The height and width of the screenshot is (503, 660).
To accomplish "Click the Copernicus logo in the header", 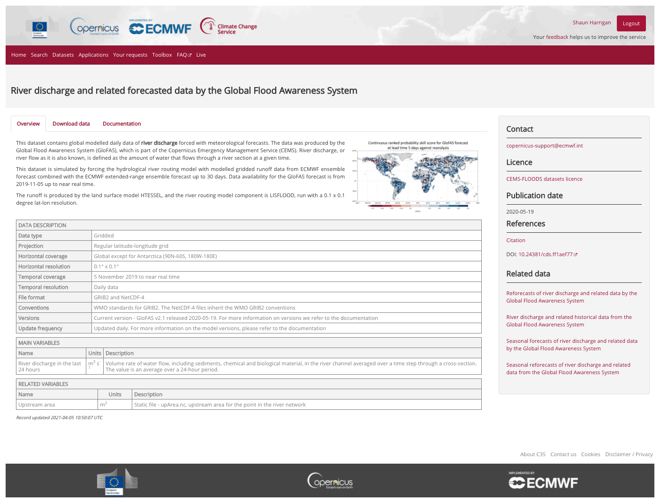I will (94, 27).
